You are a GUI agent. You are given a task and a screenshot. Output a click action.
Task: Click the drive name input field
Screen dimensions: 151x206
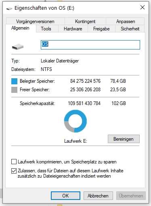pos(90,45)
